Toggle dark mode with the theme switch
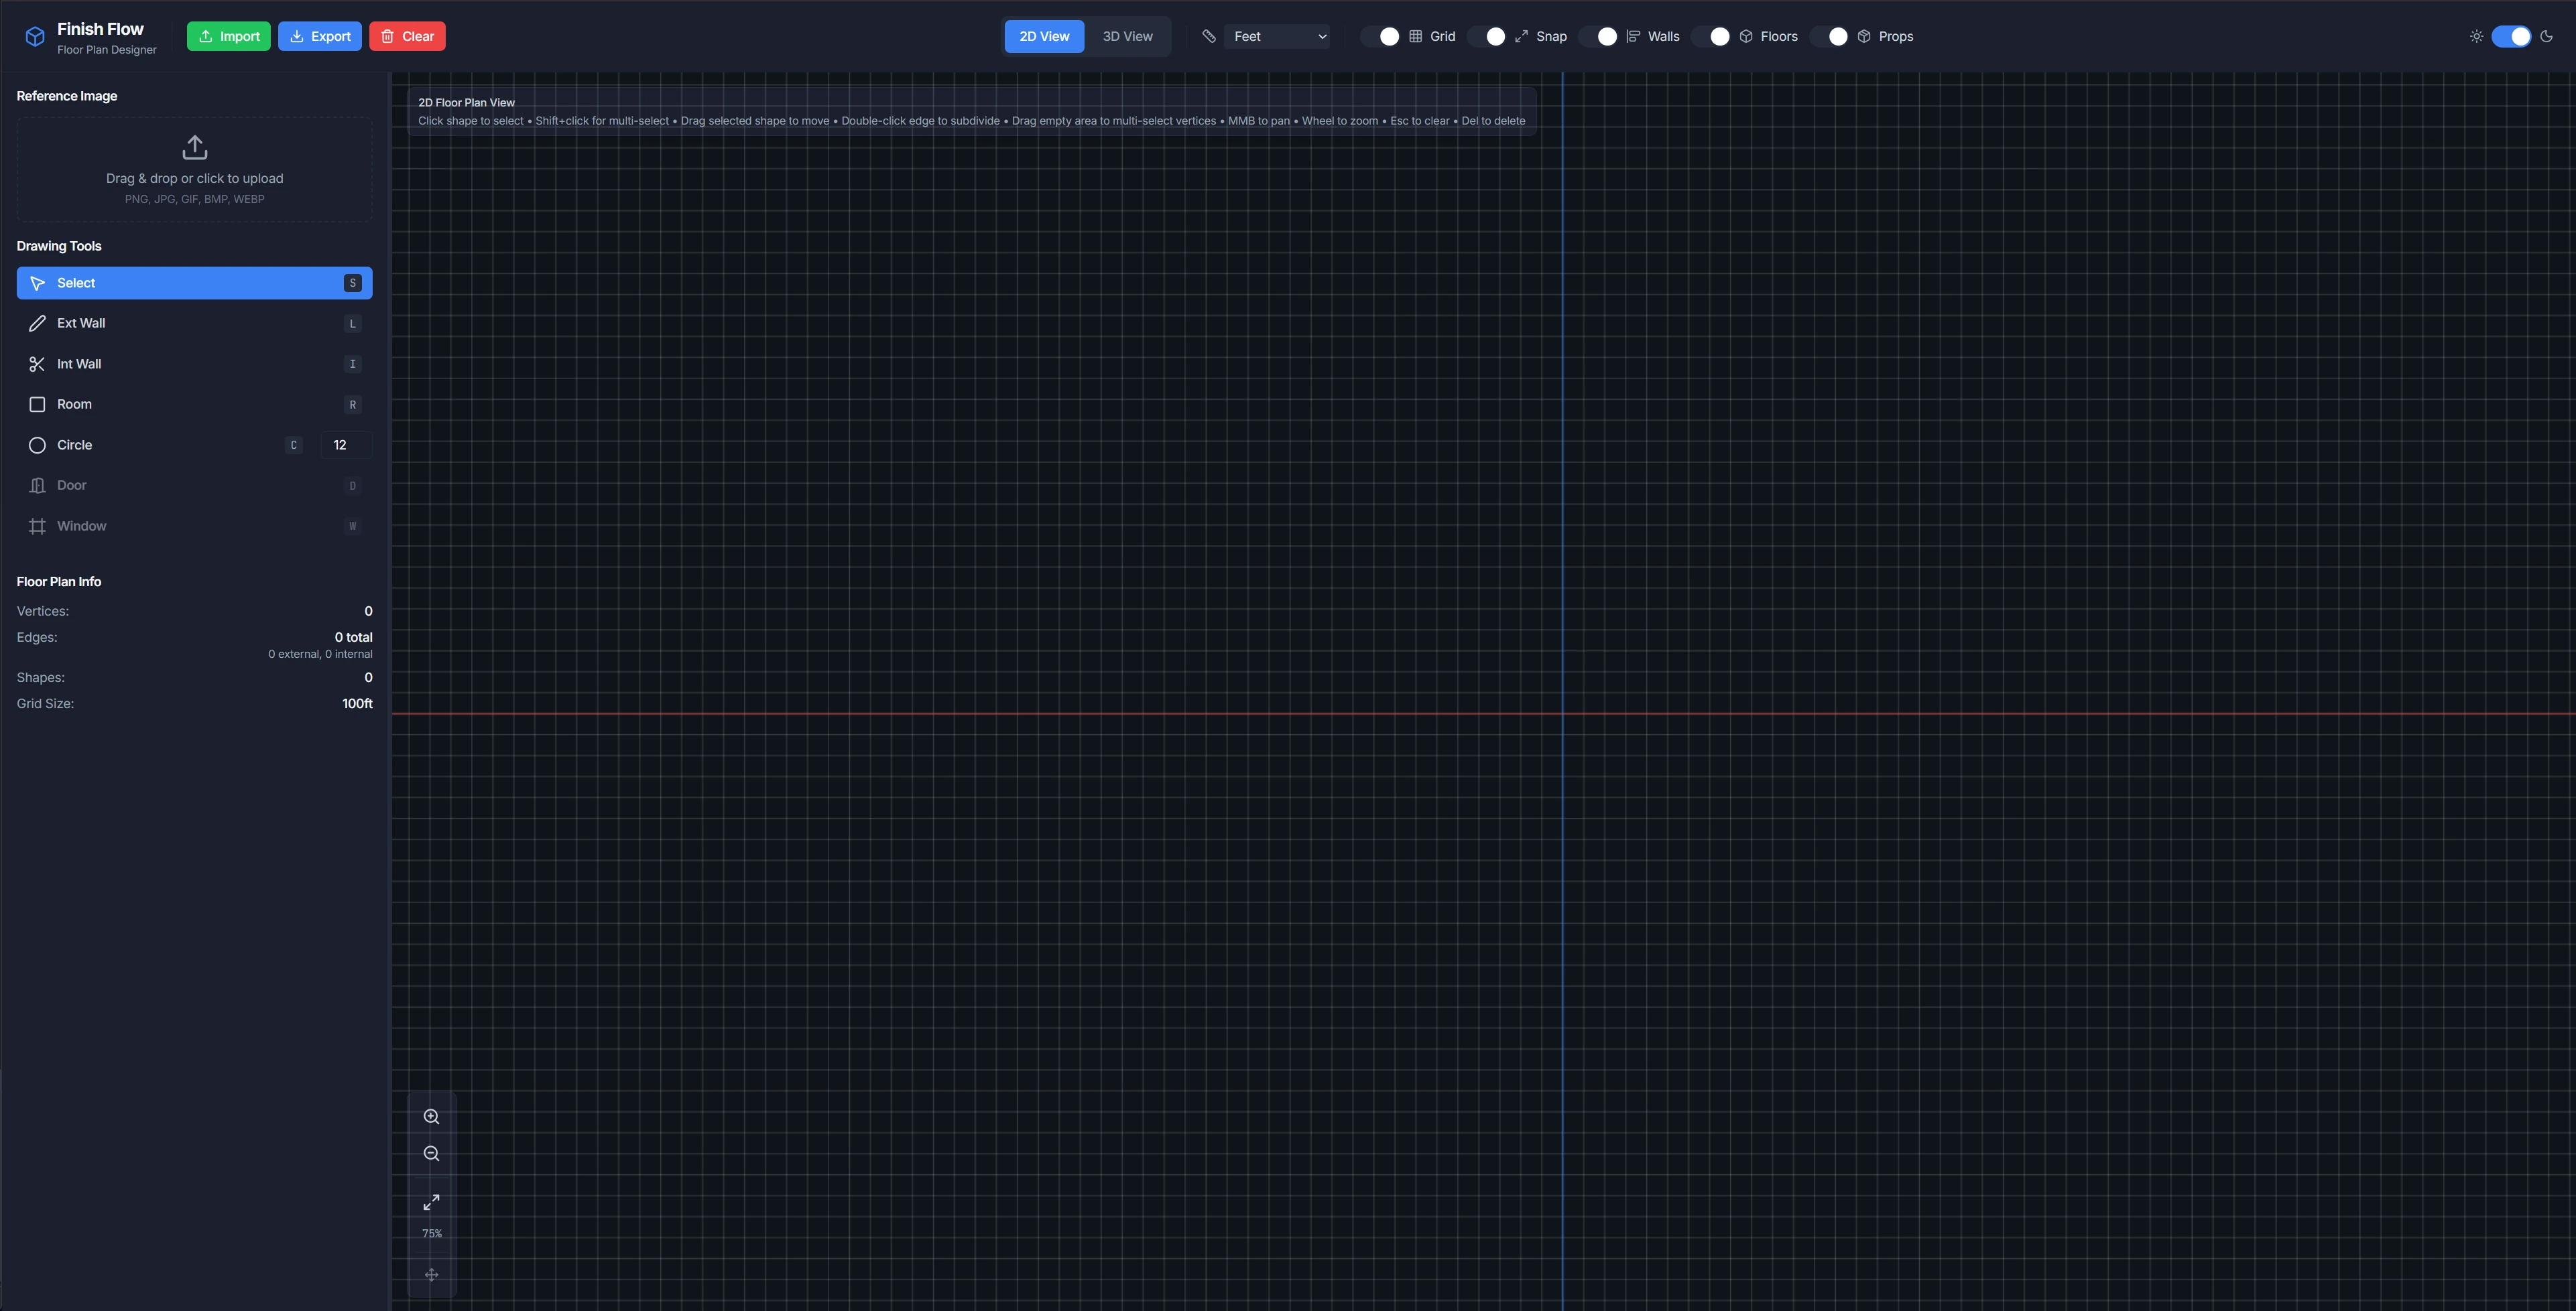Image resolution: width=2576 pixels, height=1311 pixels. (2511, 36)
